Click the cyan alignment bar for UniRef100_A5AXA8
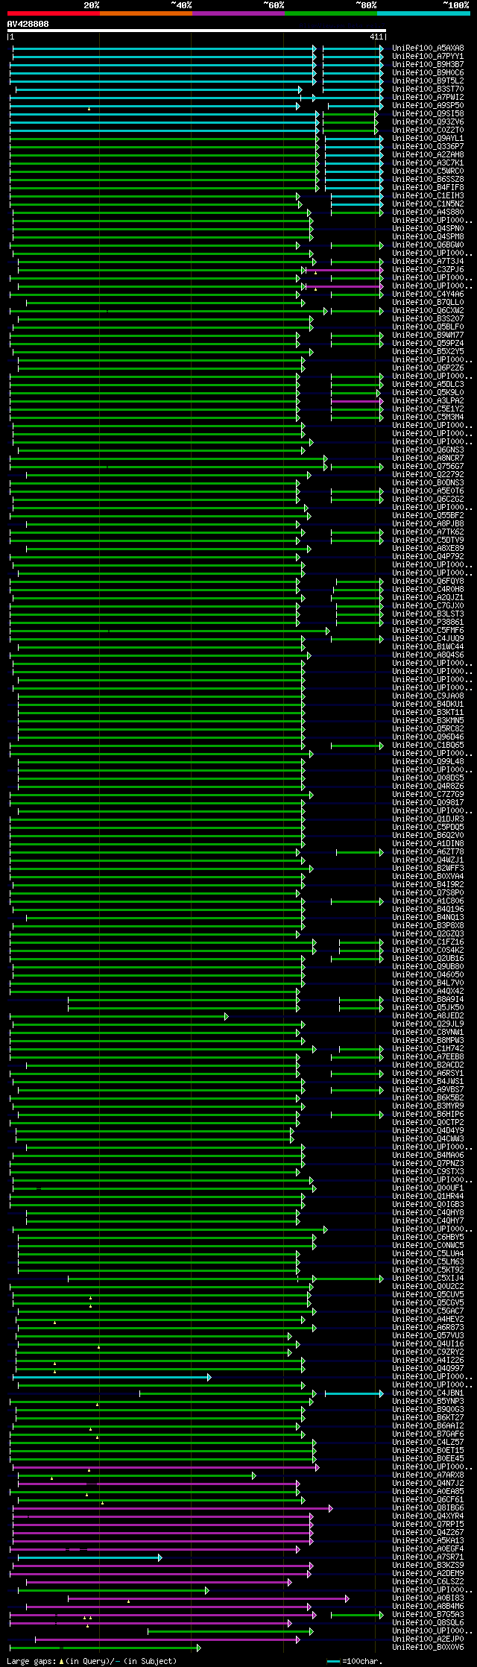Screen dimensions: 477x1667 164,48
